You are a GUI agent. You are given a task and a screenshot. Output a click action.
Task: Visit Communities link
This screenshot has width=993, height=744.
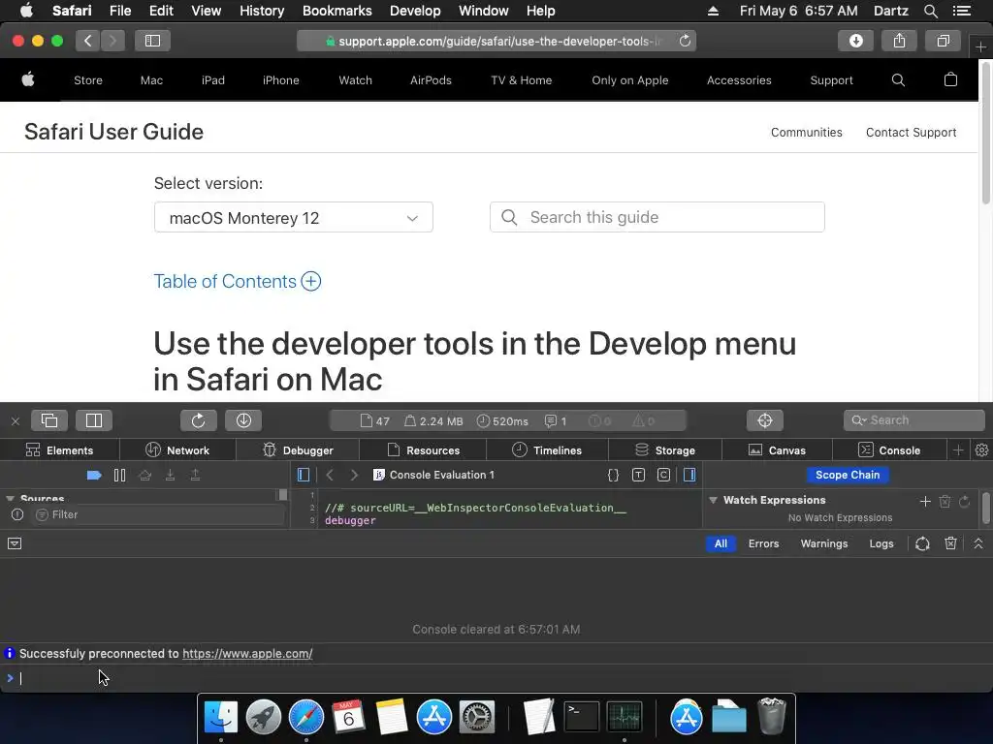806,132
